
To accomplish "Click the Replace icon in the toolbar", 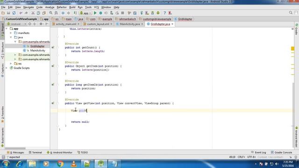I will tap(56, 13).
